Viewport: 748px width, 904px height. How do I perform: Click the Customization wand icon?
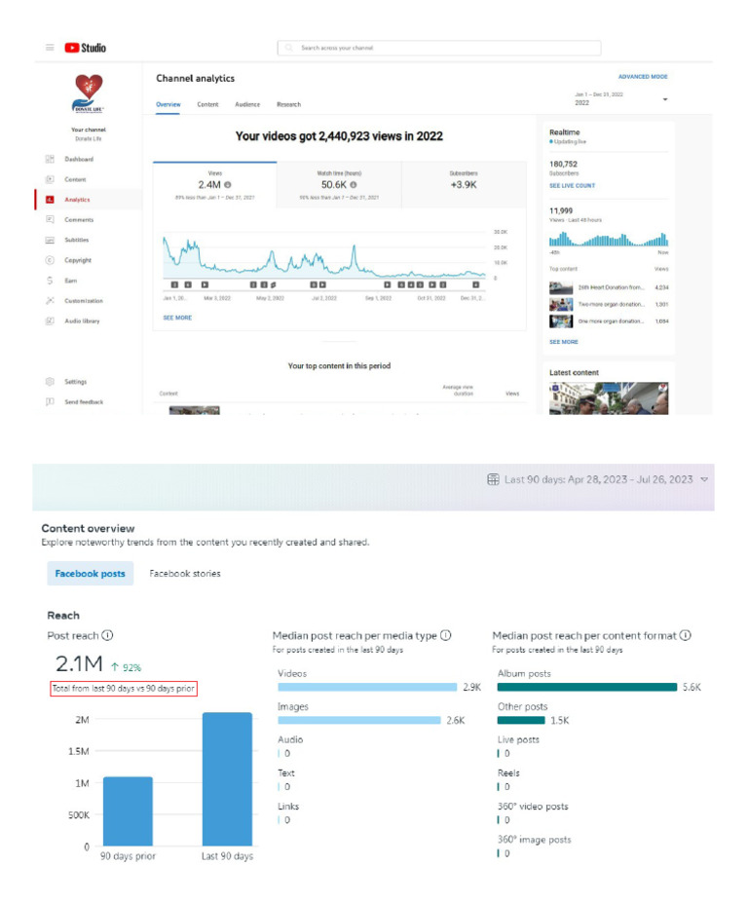click(50, 300)
